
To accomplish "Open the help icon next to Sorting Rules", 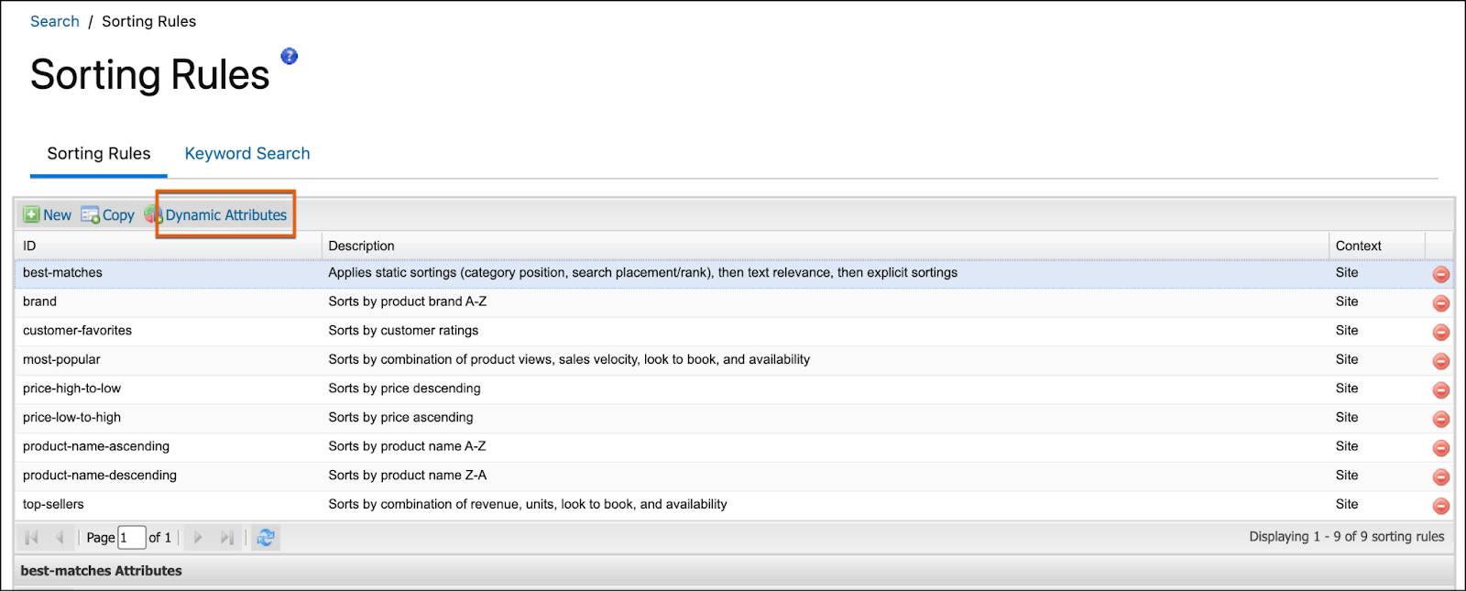I will point(289,56).
